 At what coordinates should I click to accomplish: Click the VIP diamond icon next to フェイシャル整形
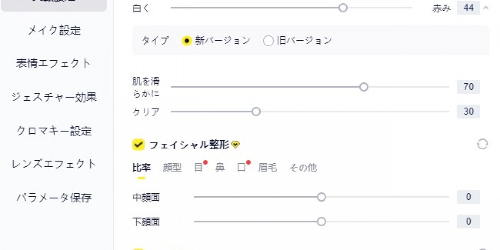[x=236, y=145]
